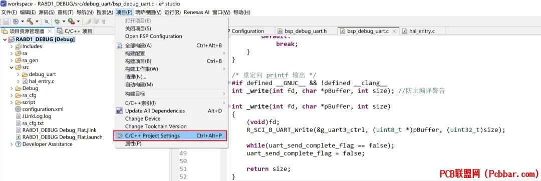
Task: Open the 构建目标 submenu
Action: pyautogui.click(x=171, y=94)
